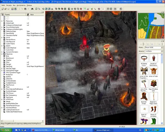Click the green checkmark toolbar icon
Screen dimensions: 165x132
pos(92,9)
